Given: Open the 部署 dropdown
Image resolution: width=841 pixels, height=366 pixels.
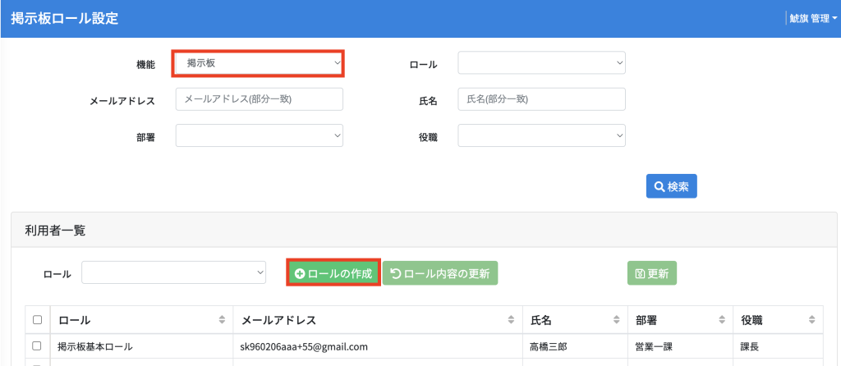Looking at the screenshot, I should (x=260, y=135).
